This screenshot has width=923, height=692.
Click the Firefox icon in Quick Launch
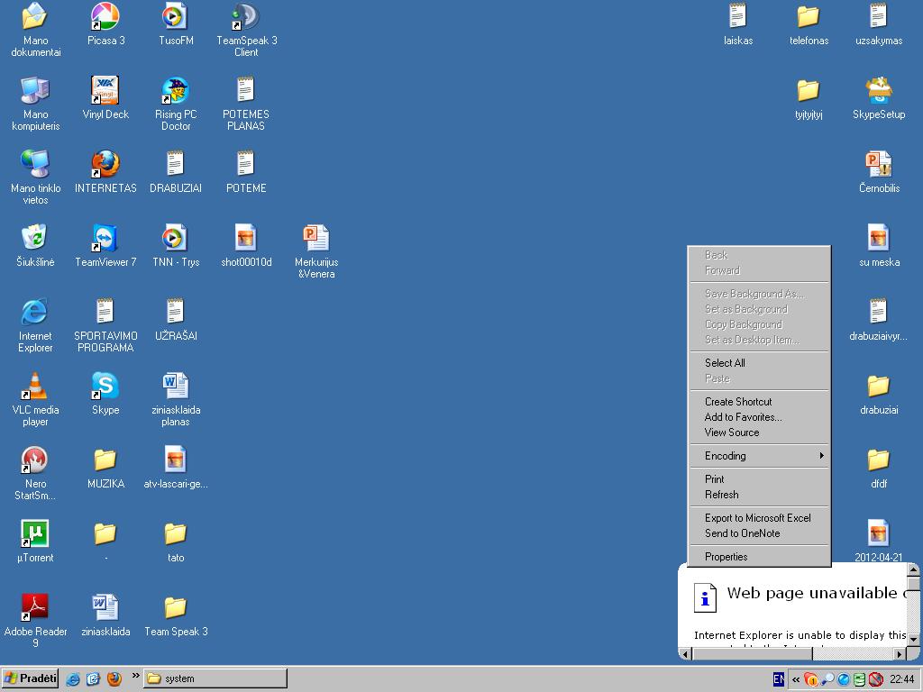click(x=114, y=678)
